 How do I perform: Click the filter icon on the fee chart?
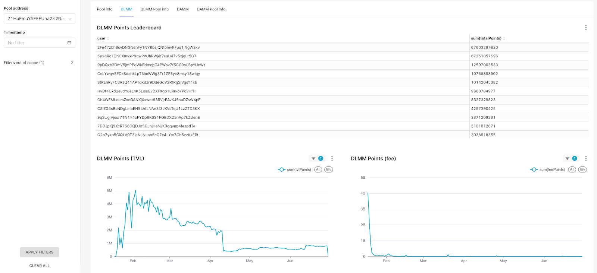(x=567, y=159)
